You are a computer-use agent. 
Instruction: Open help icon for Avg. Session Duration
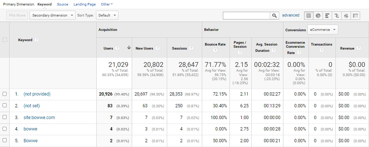point(273,50)
